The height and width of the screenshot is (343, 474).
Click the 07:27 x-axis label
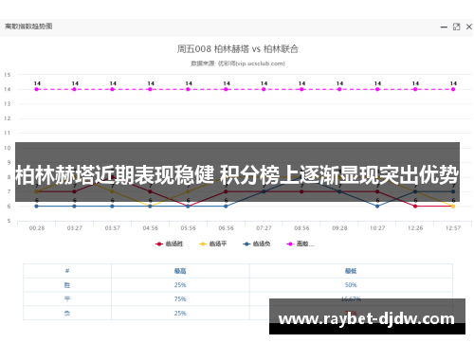click(264, 228)
